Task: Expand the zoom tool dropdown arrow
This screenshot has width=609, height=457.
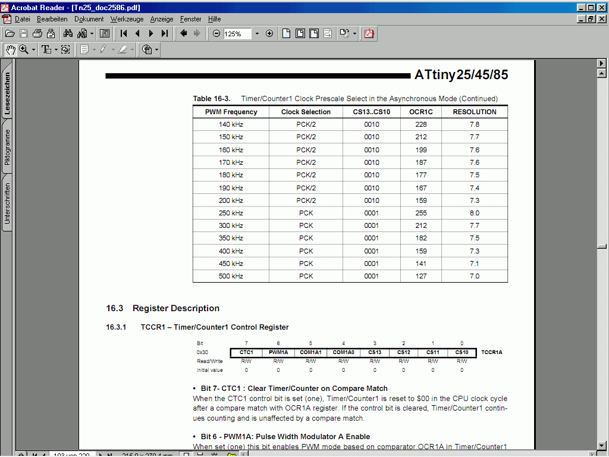Action: [33, 50]
